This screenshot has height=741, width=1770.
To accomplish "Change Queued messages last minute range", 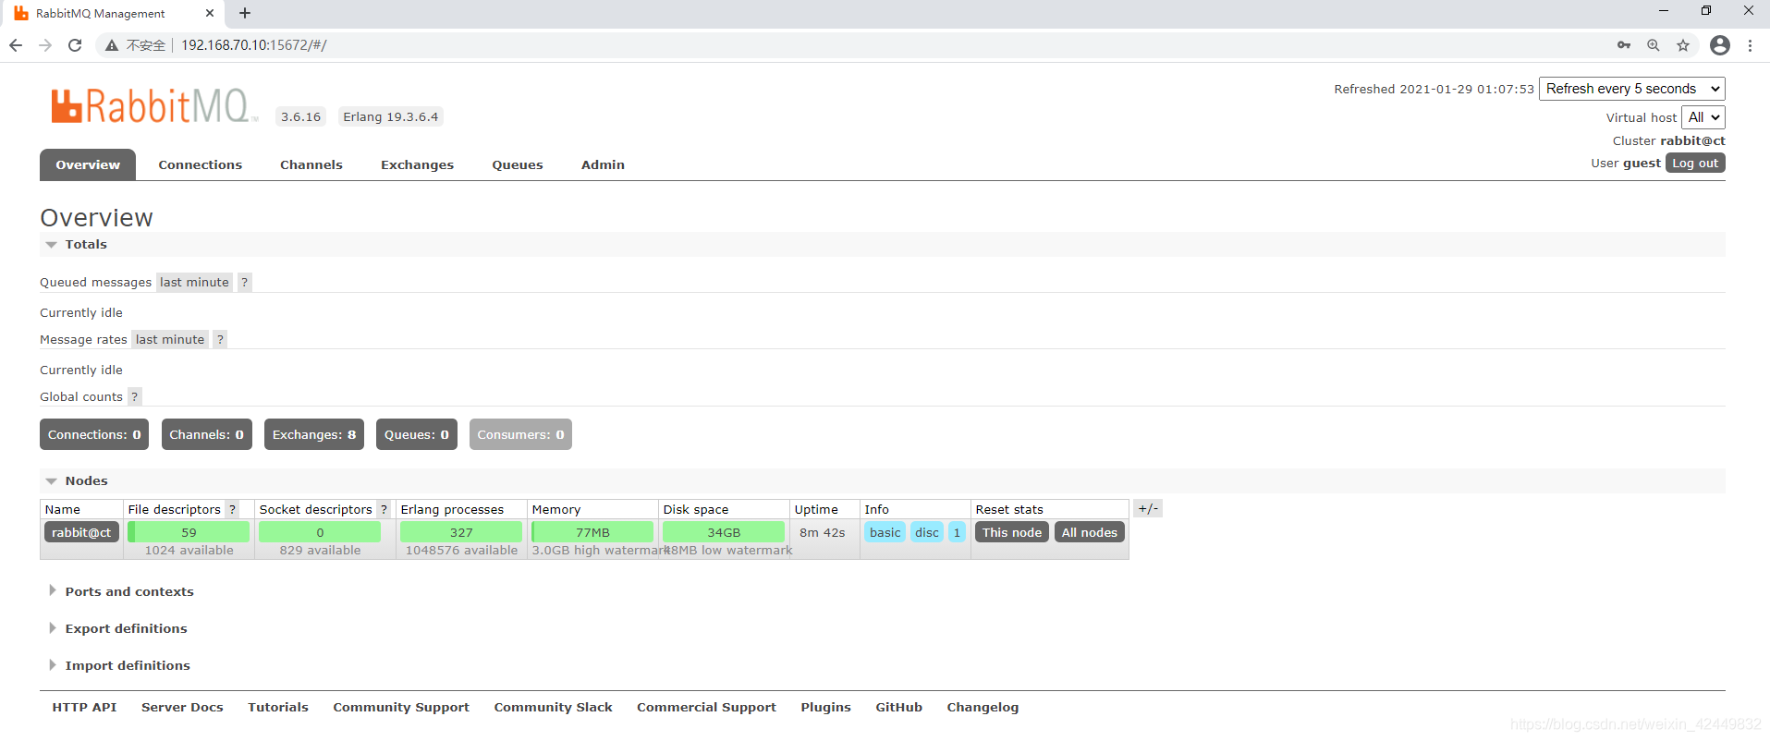I will pos(194,283).
